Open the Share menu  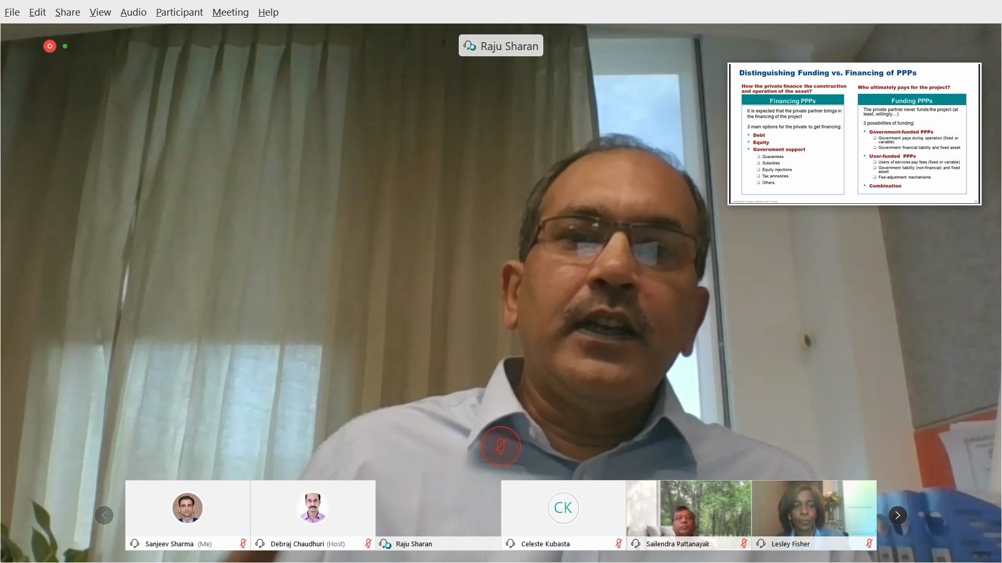[67, 12]
